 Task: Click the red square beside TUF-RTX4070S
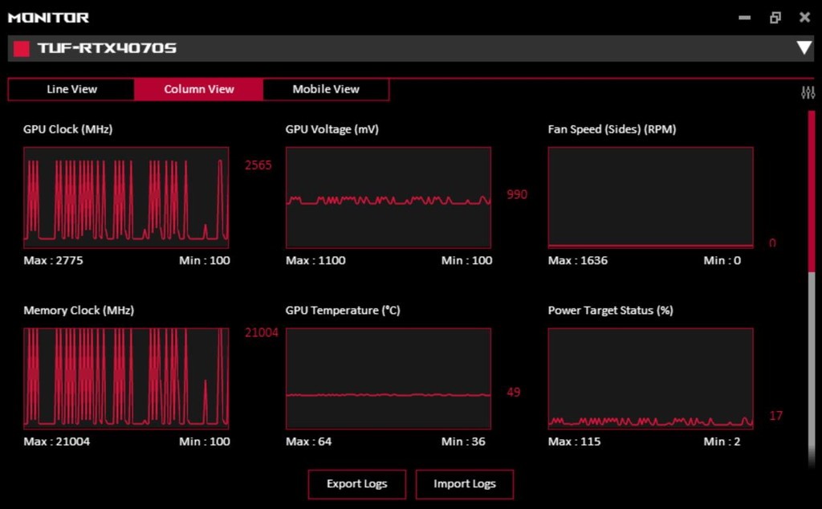tap(22, 49)
